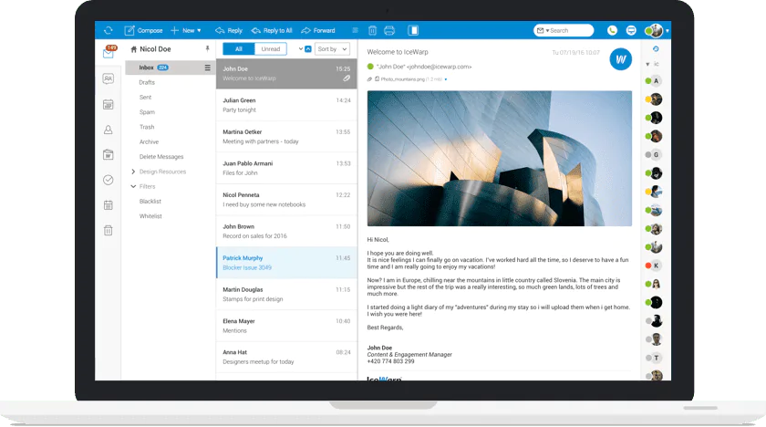Click the phone call icon in header
This screenshot has width=766, height=427.
click(612, 30)
